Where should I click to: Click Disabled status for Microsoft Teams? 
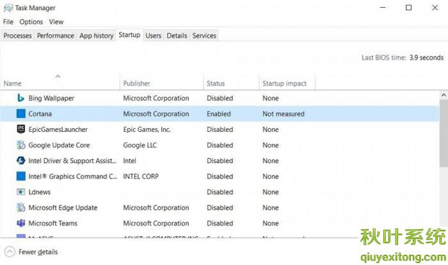[220, 223]
